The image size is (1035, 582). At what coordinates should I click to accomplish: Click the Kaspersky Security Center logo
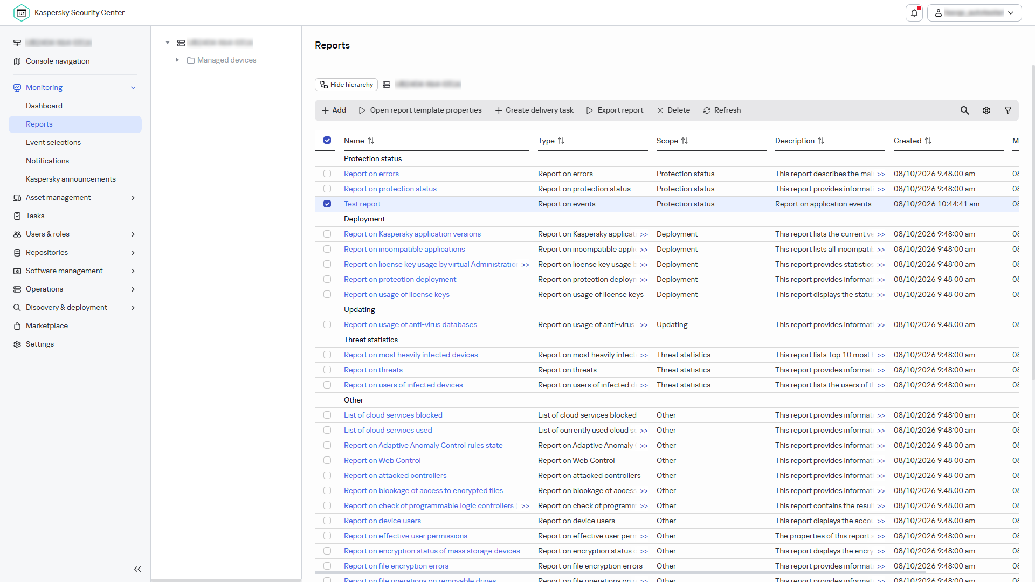(22, 13)
